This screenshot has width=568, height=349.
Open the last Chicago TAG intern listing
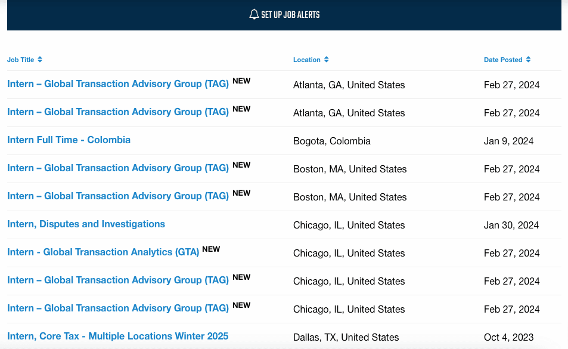118,308
